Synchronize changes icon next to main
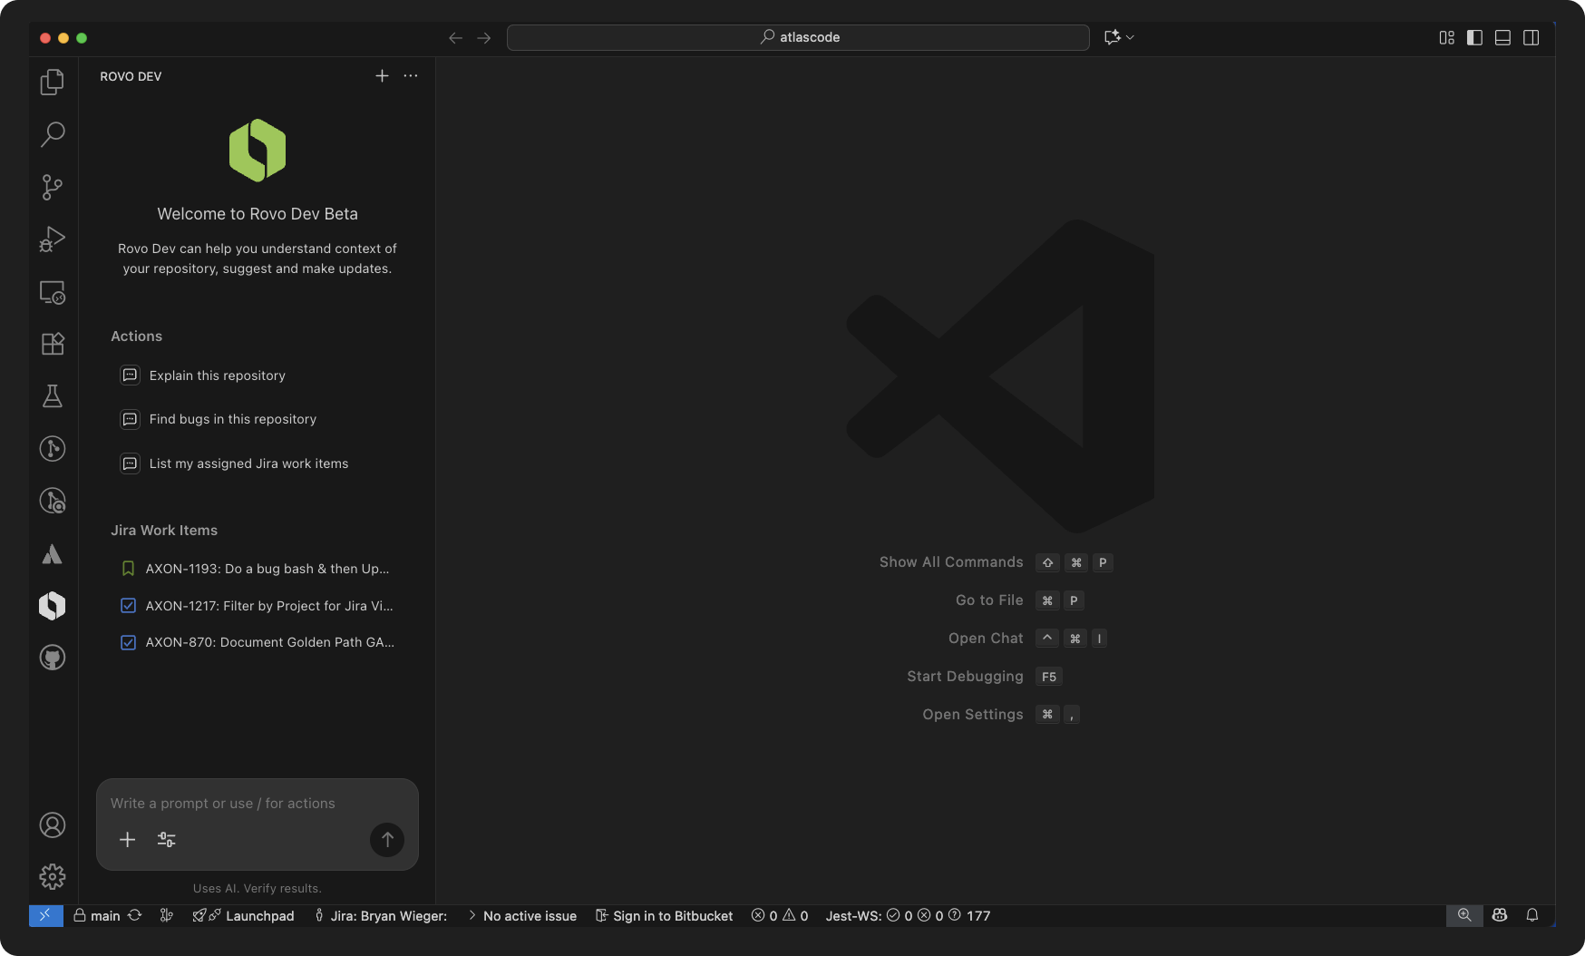The height and width of the screenshot is (956, 1585). 135,915
